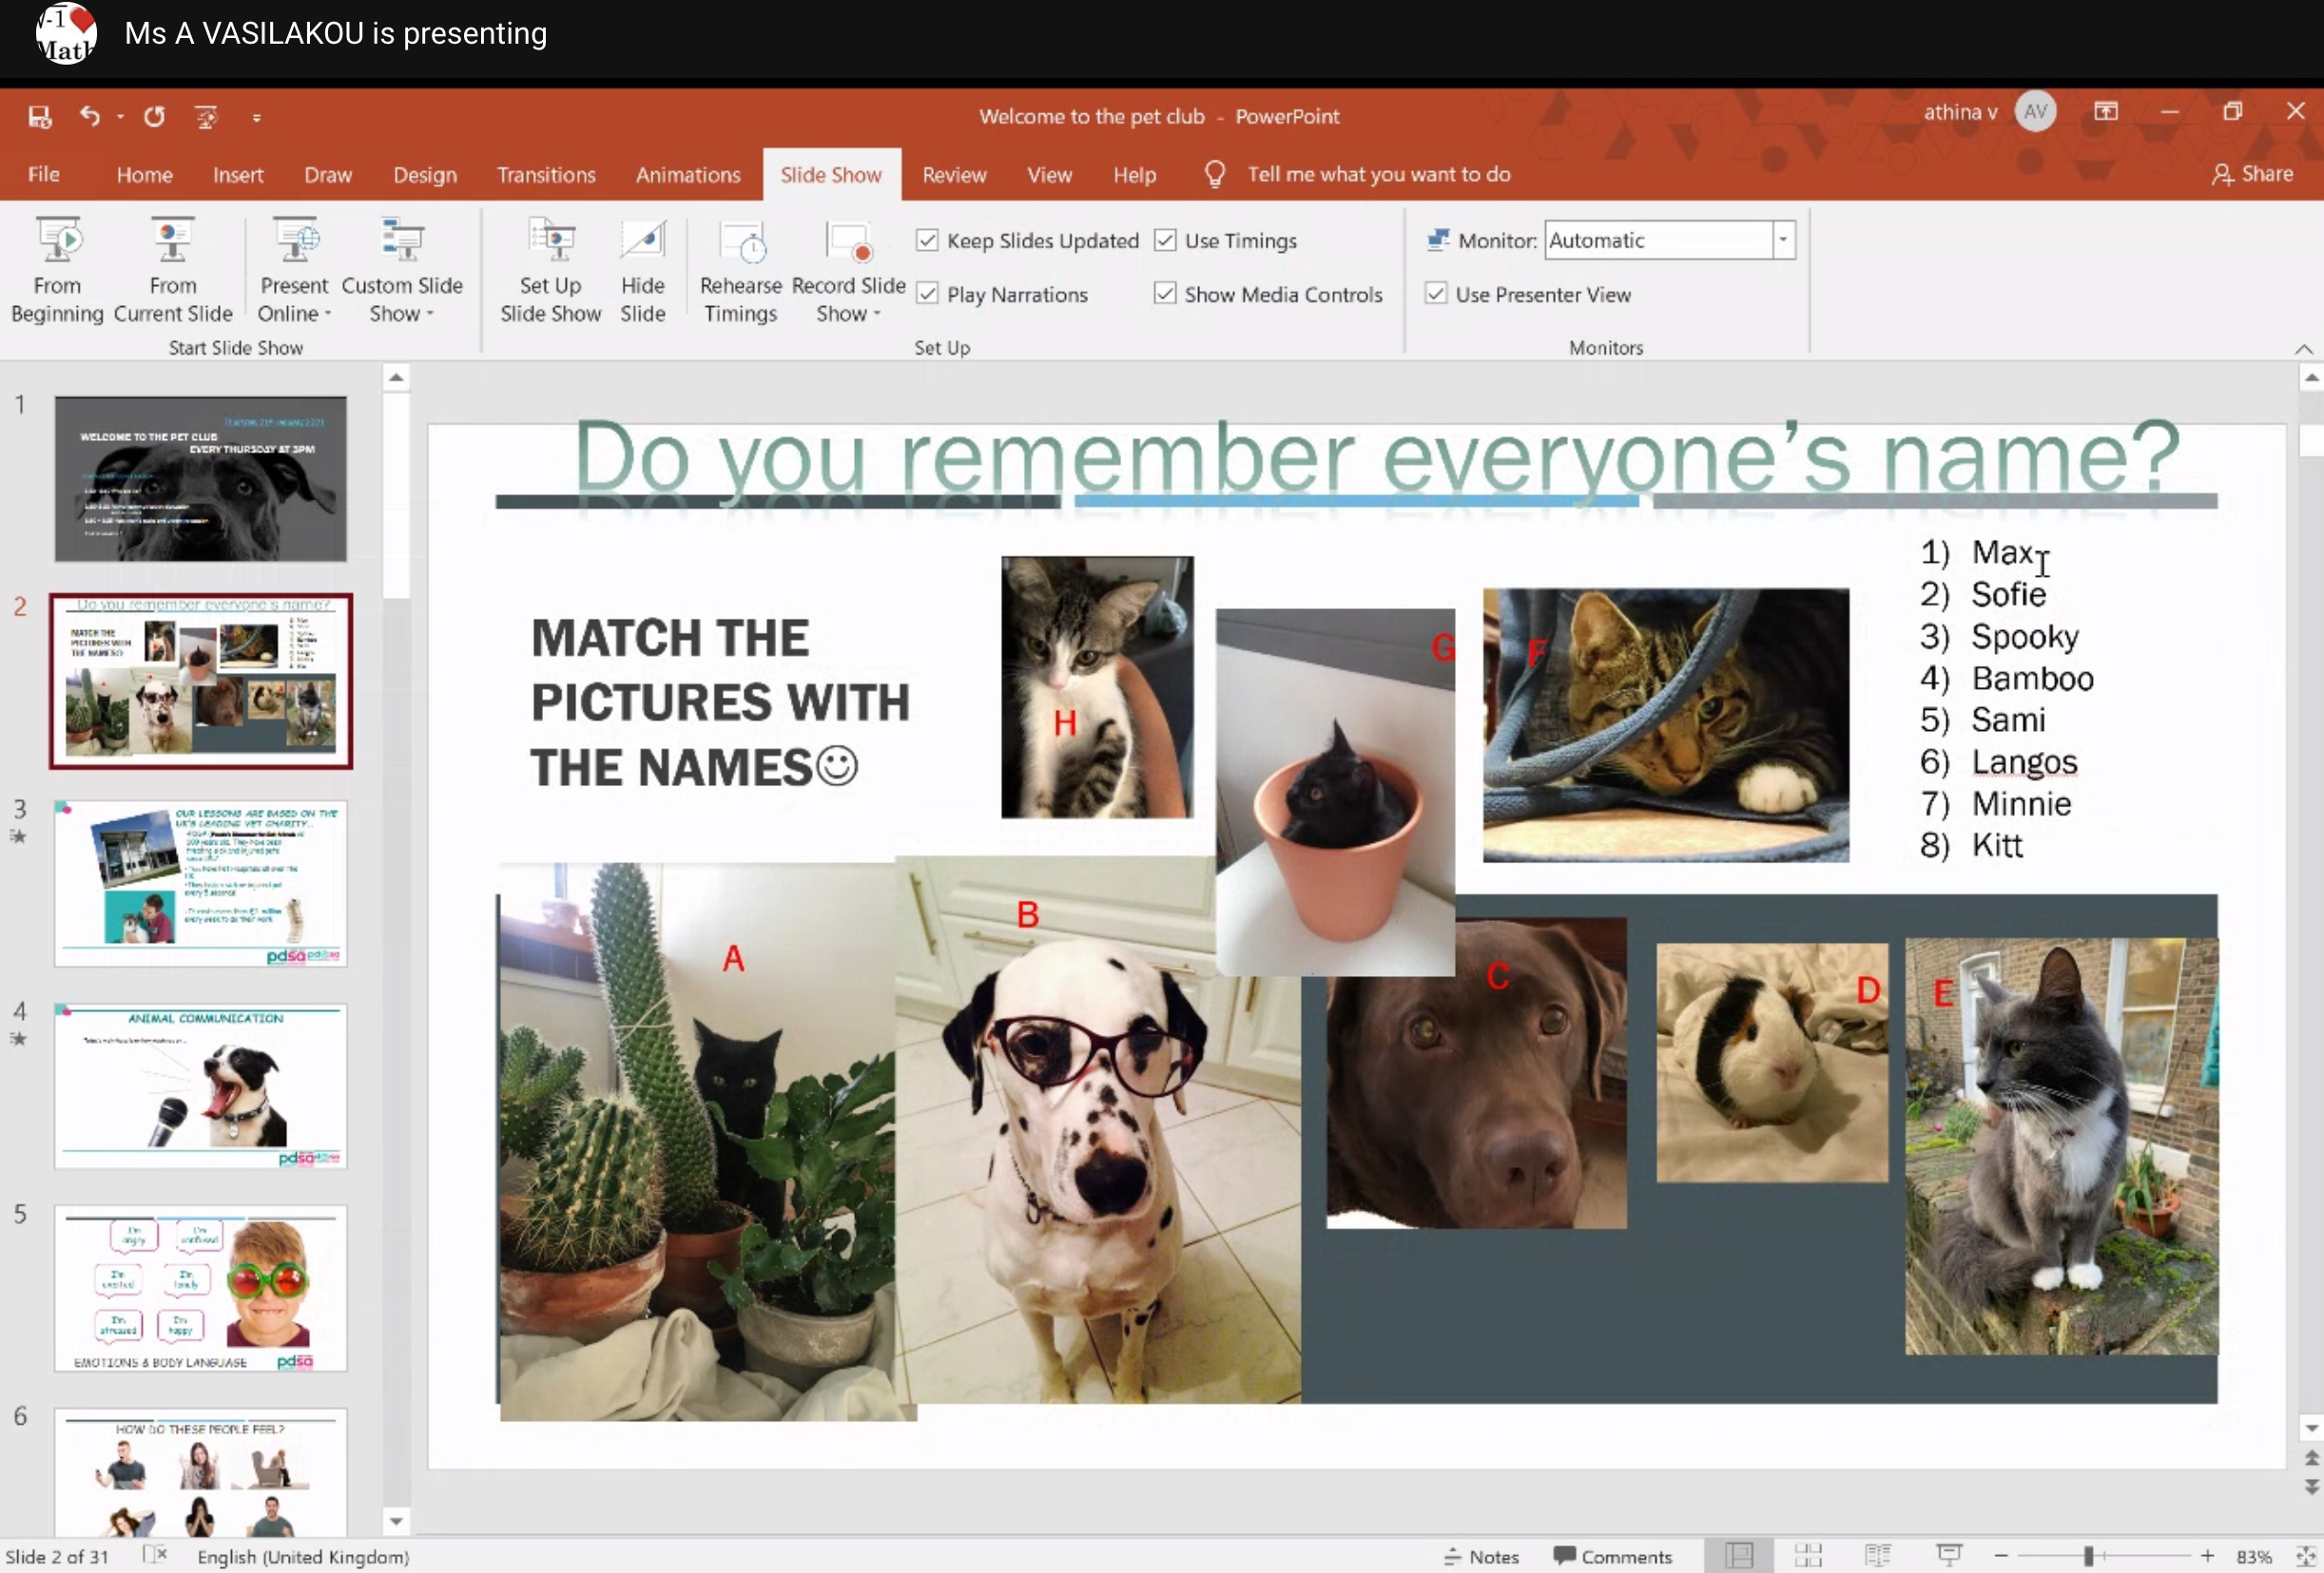Click the Share button
The height and width of the screenshot is (1573, 2324).
pos(2252,175)
